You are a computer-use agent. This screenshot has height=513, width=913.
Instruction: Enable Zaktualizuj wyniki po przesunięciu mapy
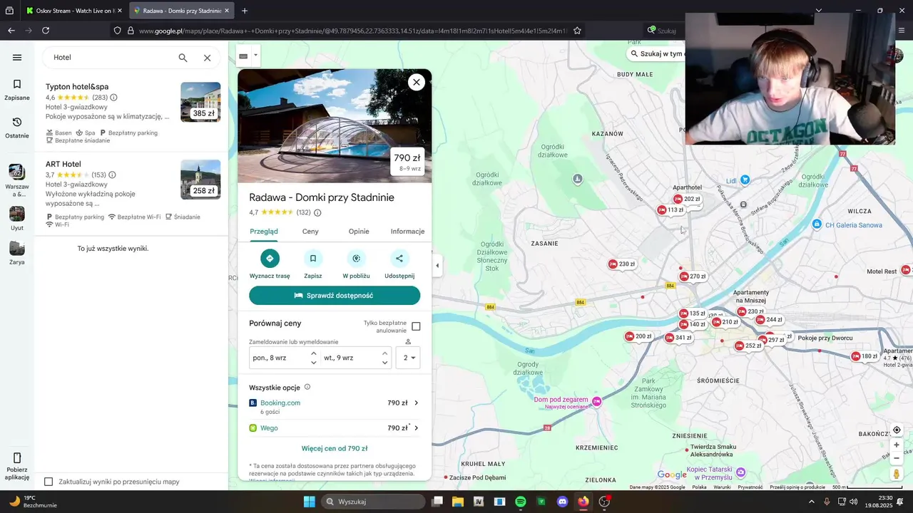pyautogui.click(x=49, y=482)
